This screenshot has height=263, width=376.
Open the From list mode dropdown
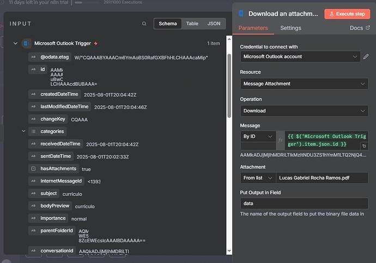tap(258, 178)
